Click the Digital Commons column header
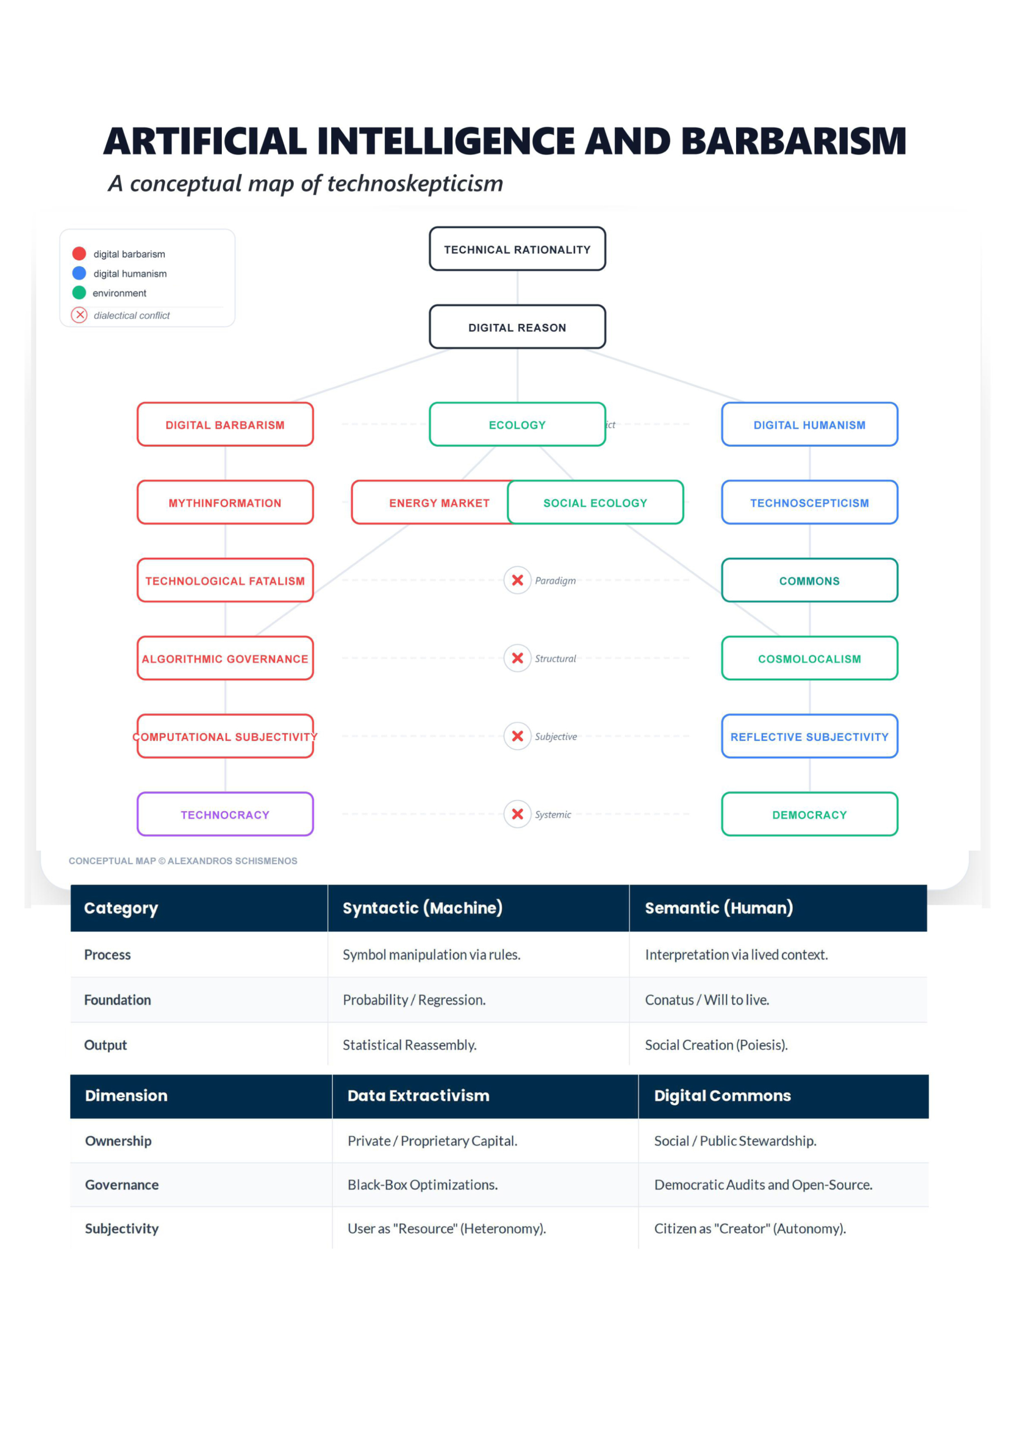Image resolution: width=1013 pixels, height=1430 pixels. tap(721, 1095)
